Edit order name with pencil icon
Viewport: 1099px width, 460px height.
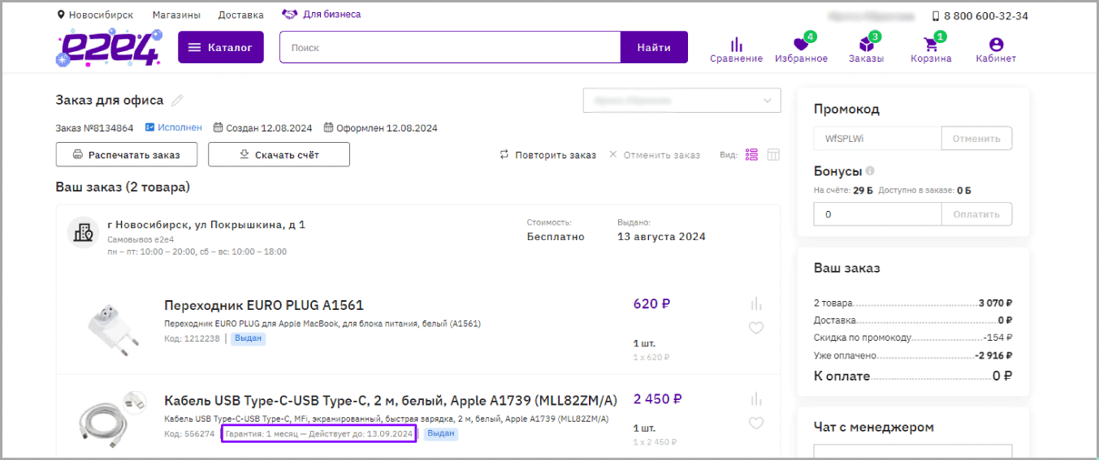point(177,101)
